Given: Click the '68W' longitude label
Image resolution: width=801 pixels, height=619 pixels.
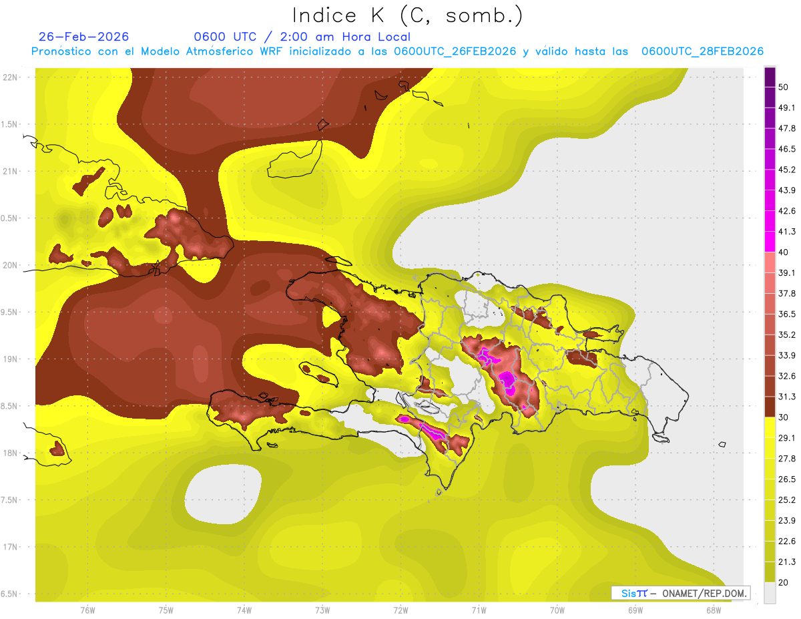Looking at the screenshot, I should click(x=714, y=610).
